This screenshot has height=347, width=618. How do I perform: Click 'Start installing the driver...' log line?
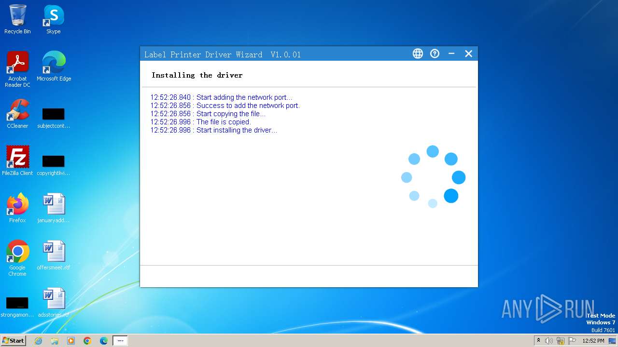[213, 130]
